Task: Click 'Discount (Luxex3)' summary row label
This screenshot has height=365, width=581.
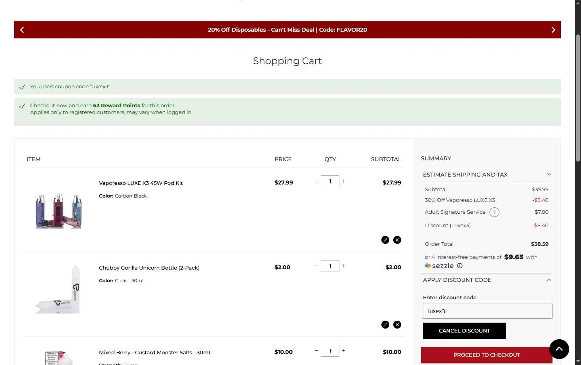Action: (448, 225)
